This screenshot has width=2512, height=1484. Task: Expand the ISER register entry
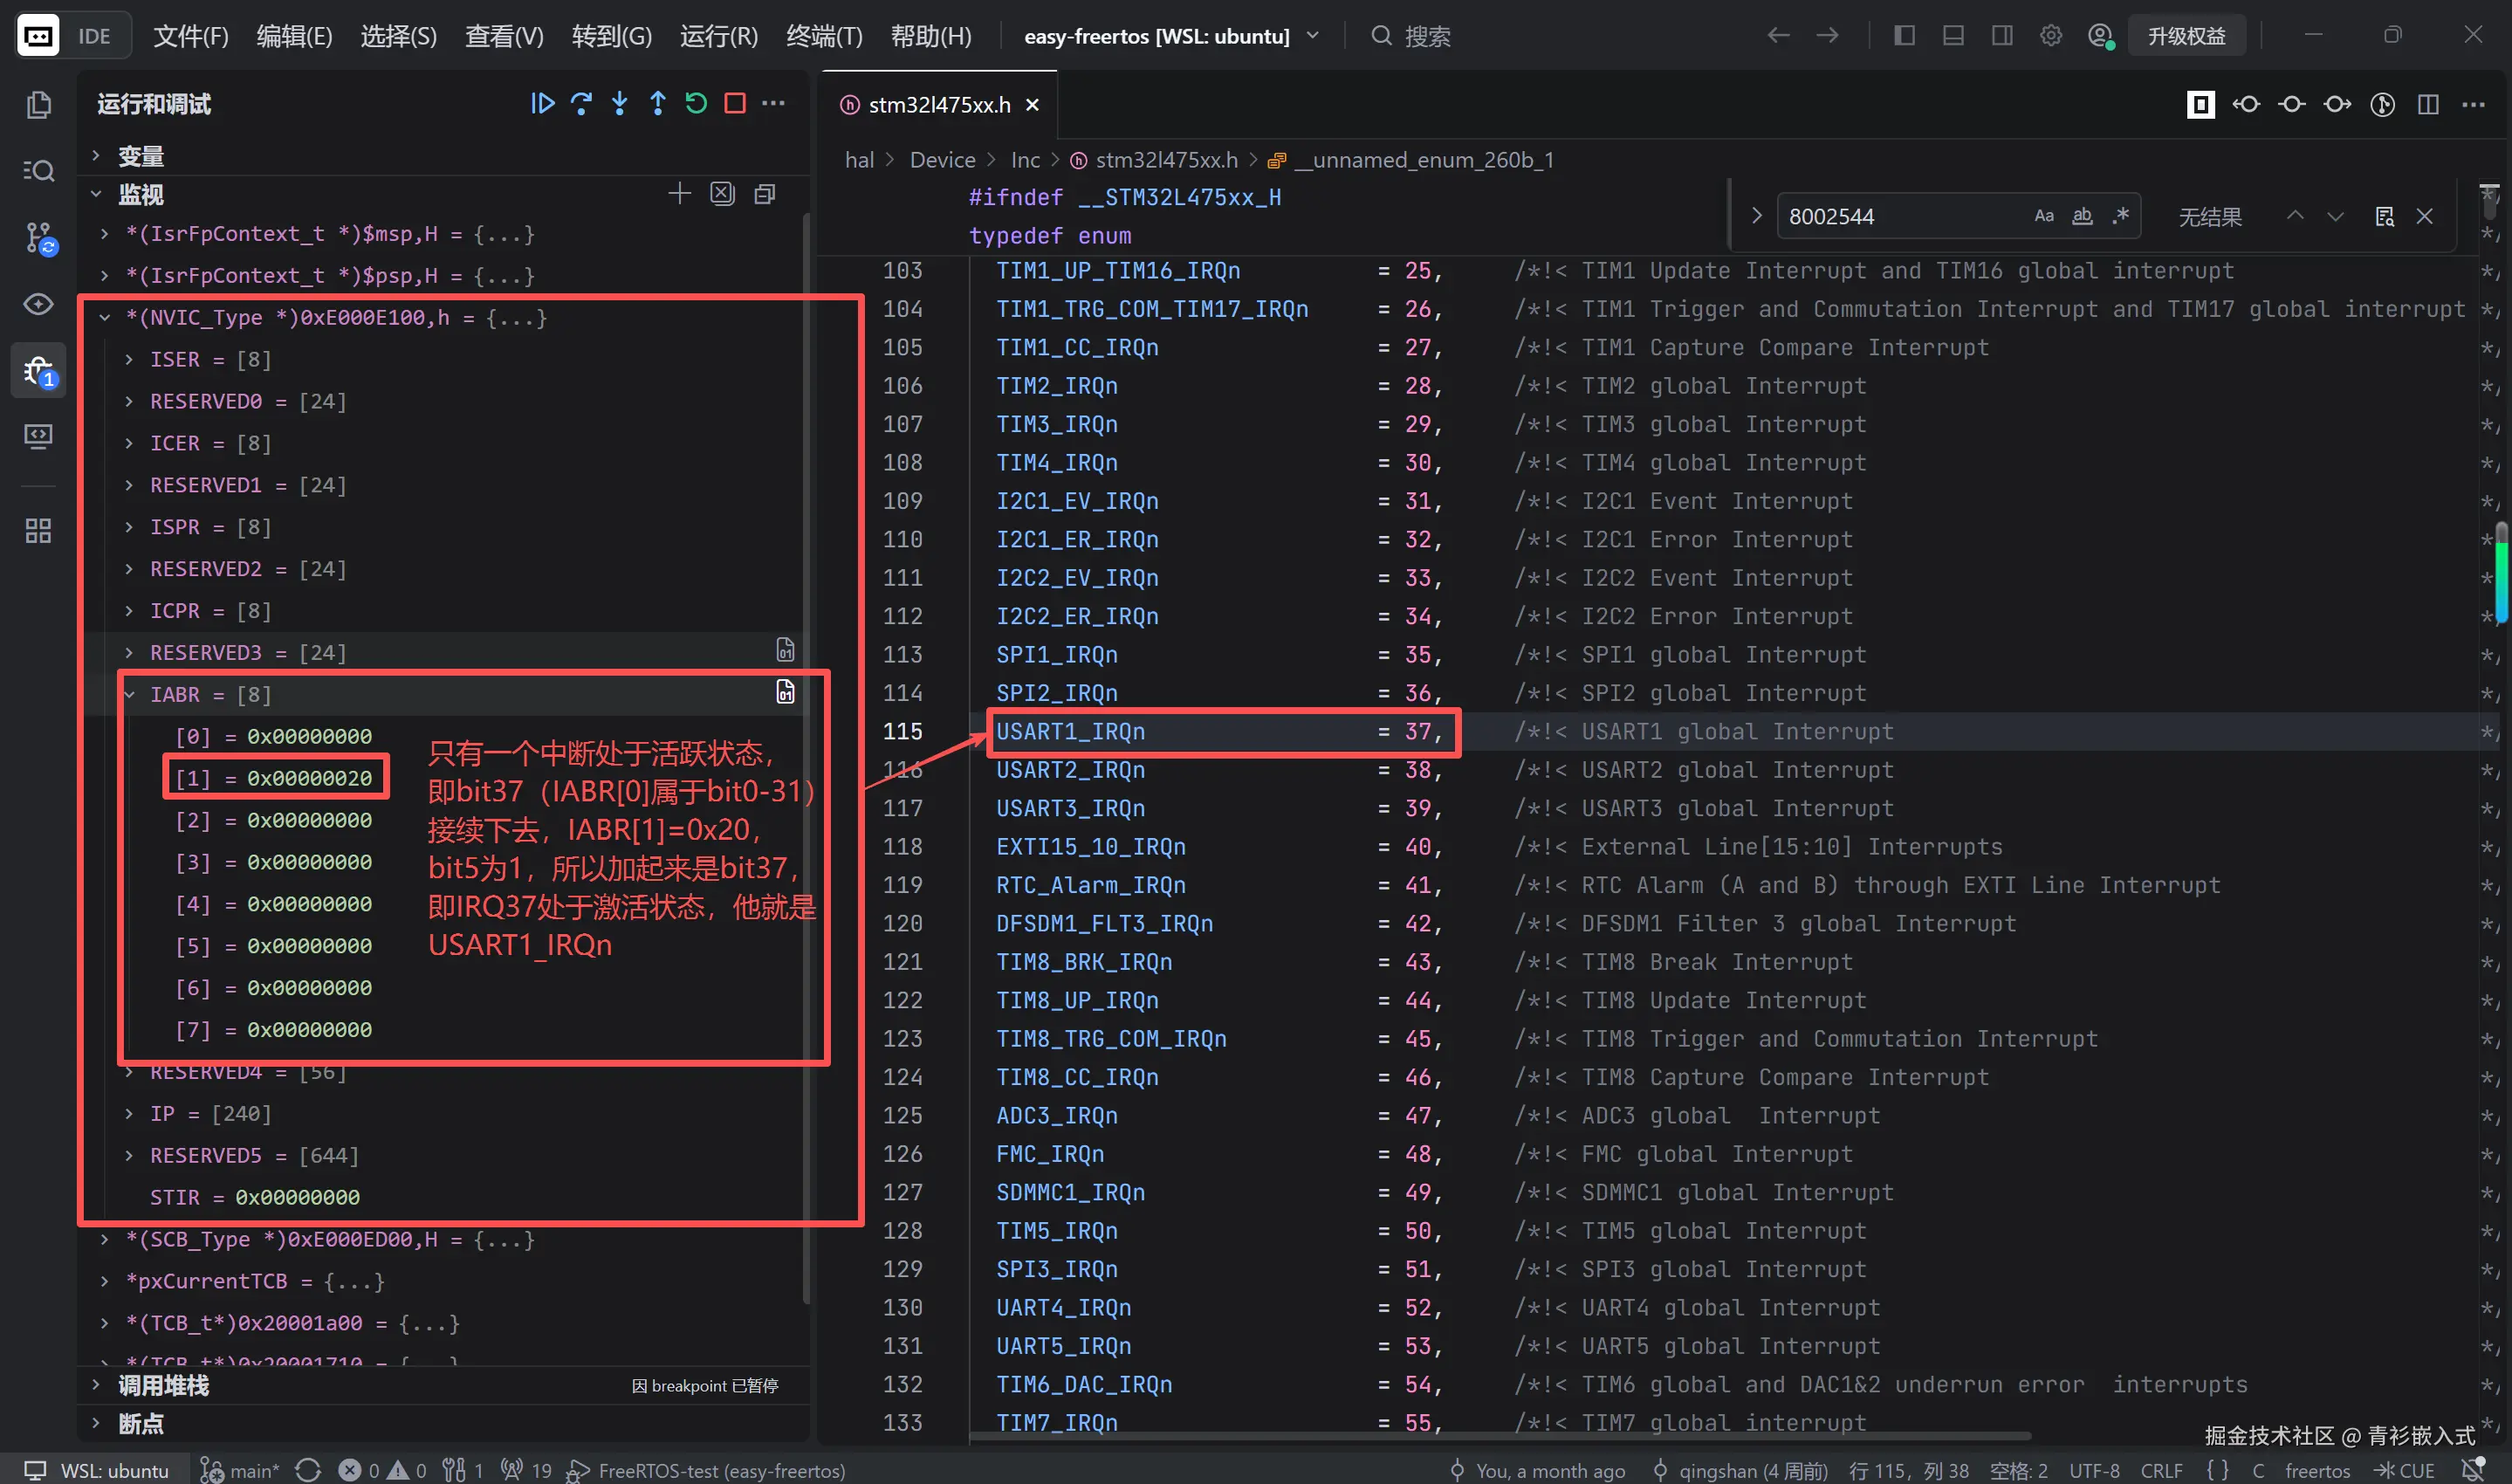pos(129,359)
